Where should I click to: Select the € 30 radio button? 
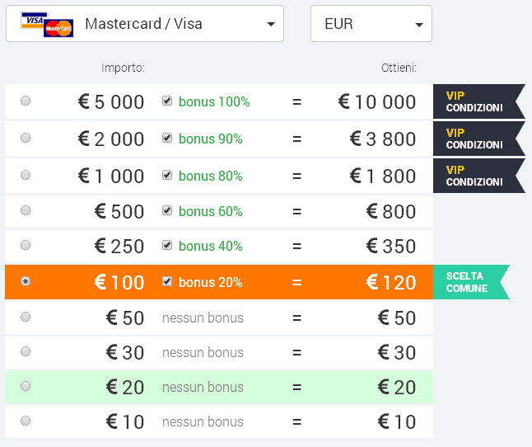click(x=26, y=351)
